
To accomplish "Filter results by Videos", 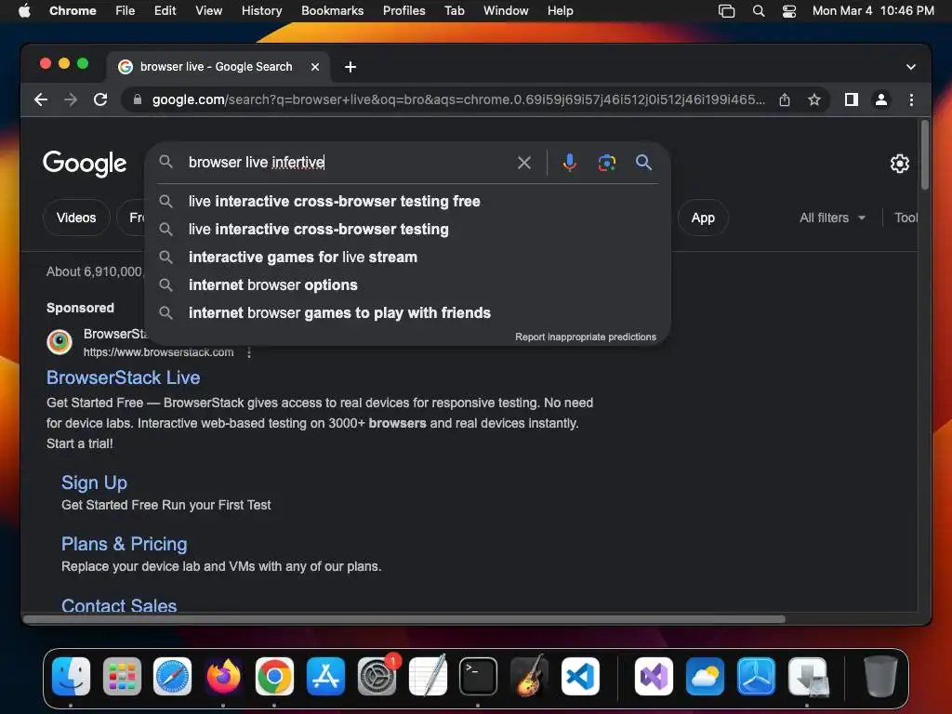I will (76, 218).
